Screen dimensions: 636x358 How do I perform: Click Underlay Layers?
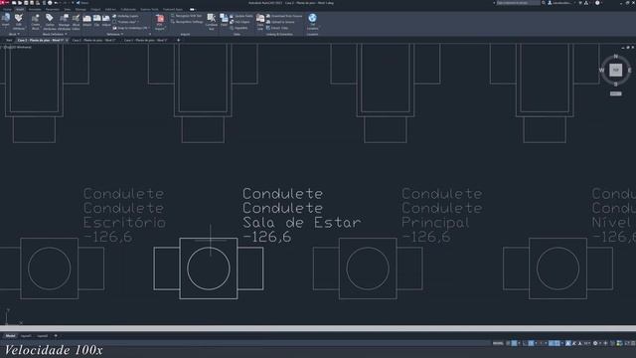125,16
